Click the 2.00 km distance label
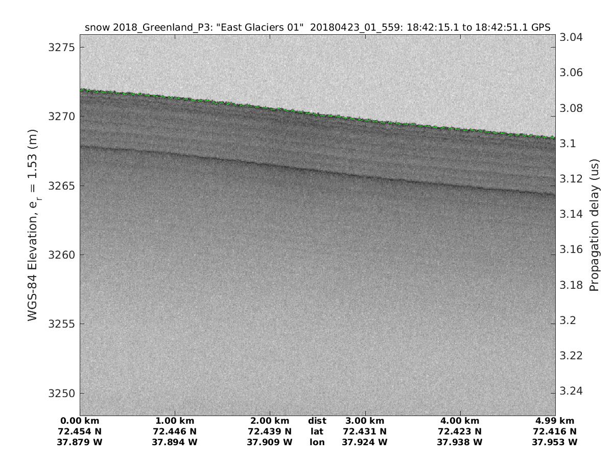This screenshot has width=613, height=460. coord(270,421)
